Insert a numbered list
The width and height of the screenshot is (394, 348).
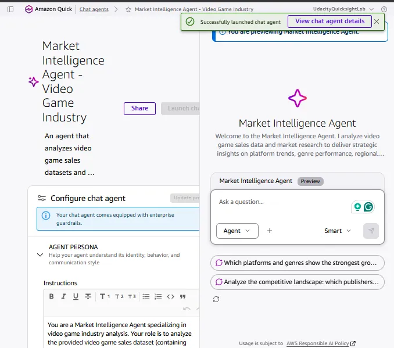pyautogui.click(x=158, y=296)
